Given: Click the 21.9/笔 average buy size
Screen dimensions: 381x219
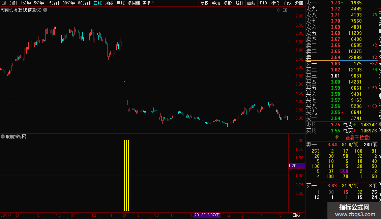Looking at the screenshot, I should point(350,186).
